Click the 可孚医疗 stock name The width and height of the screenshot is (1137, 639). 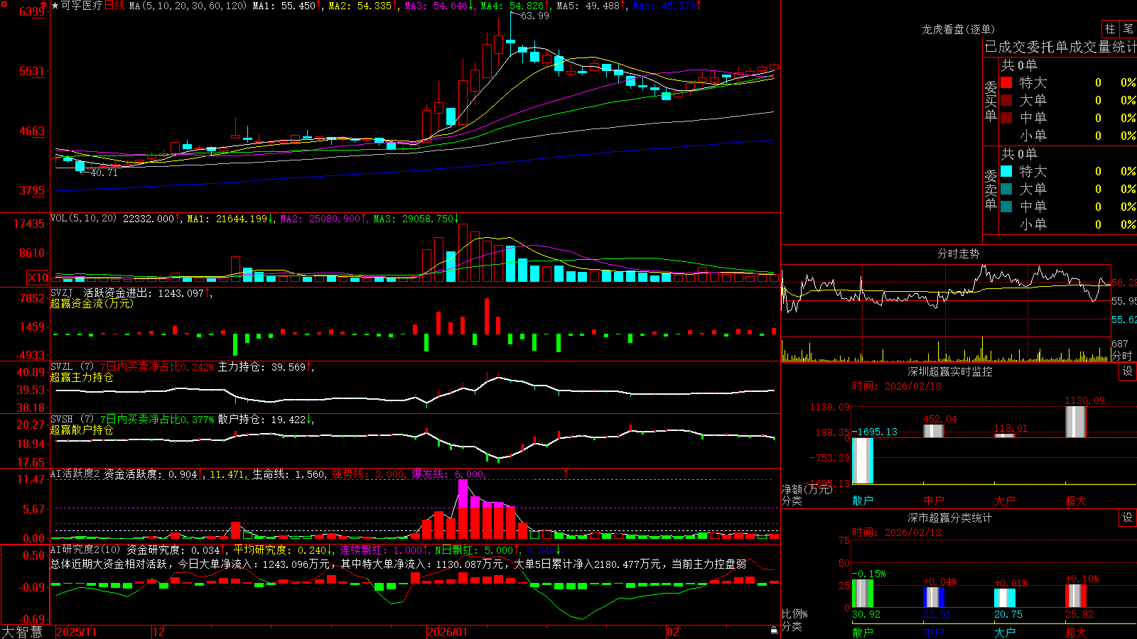[82, 6]
